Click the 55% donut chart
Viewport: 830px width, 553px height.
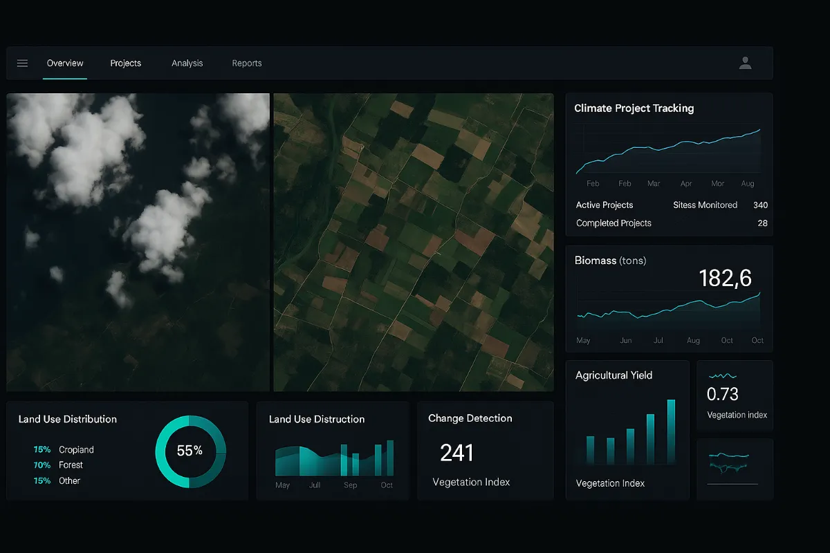tap(190, 451)
